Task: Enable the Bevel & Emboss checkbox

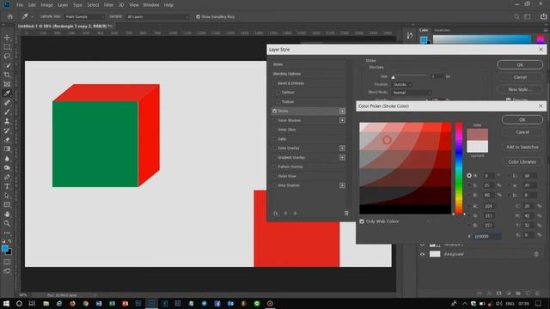Action: [x=275, y=83]
